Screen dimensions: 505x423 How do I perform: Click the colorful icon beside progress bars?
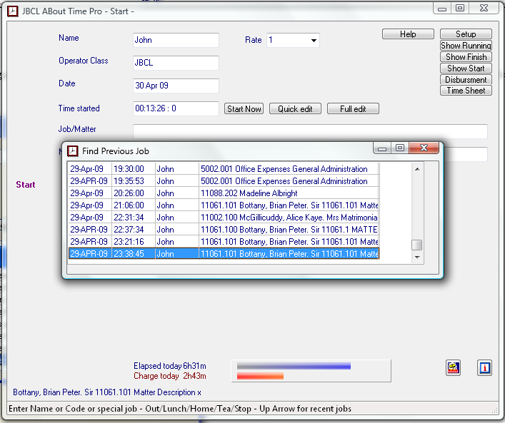click(453, 368)
